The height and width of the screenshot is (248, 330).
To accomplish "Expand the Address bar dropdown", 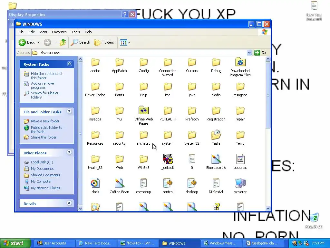I will pyautogui.click(x=249, y=53).
